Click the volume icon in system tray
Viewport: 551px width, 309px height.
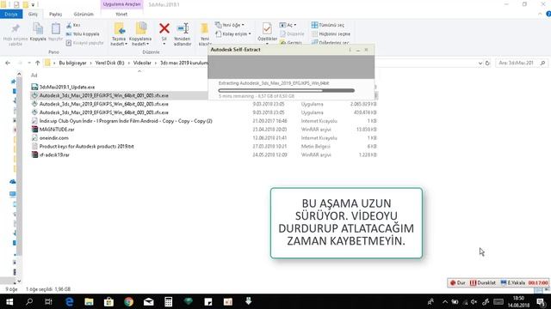(x=474, y=302)
